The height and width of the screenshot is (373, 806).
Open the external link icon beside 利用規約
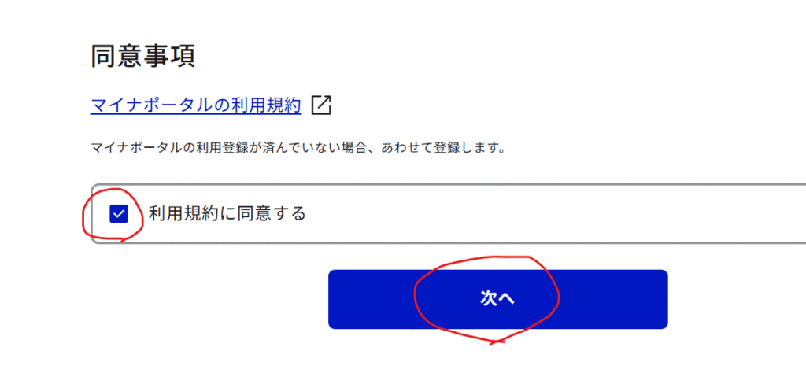322,105
